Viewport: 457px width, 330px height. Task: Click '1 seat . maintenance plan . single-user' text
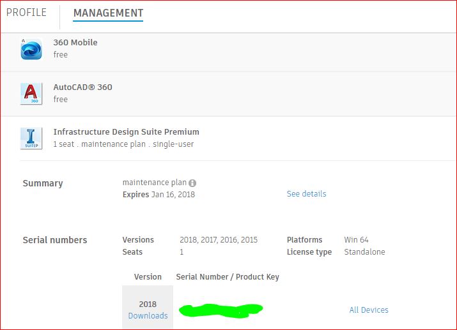(123, 144)
